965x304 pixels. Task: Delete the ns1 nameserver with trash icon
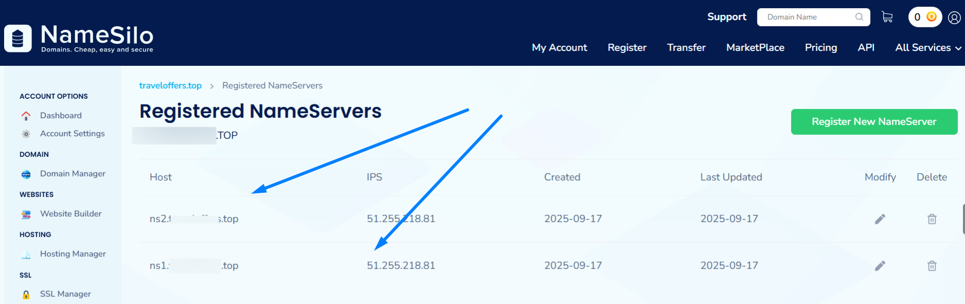[932, 266]
